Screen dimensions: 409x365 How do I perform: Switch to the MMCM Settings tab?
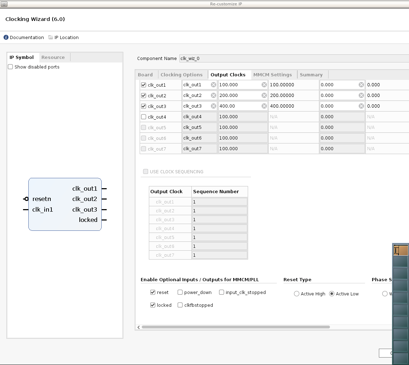[x=273, y=75]
